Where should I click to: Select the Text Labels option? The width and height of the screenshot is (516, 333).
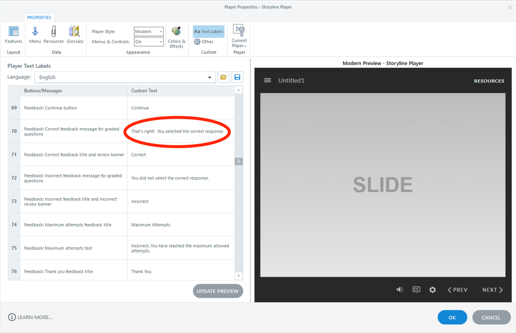(x=209, y=31)
